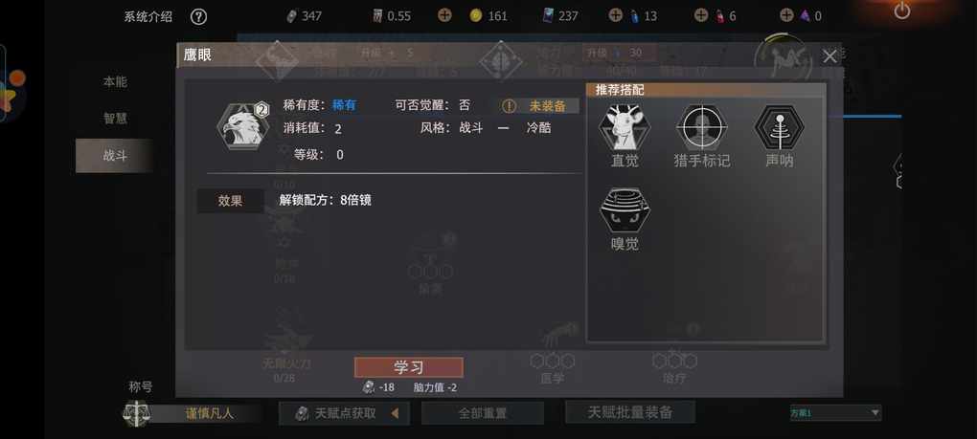Viewport: 977px width, 439px height.
Task: Select the 猎手标记 crosshair talent icon
Action: pos(701,127)
